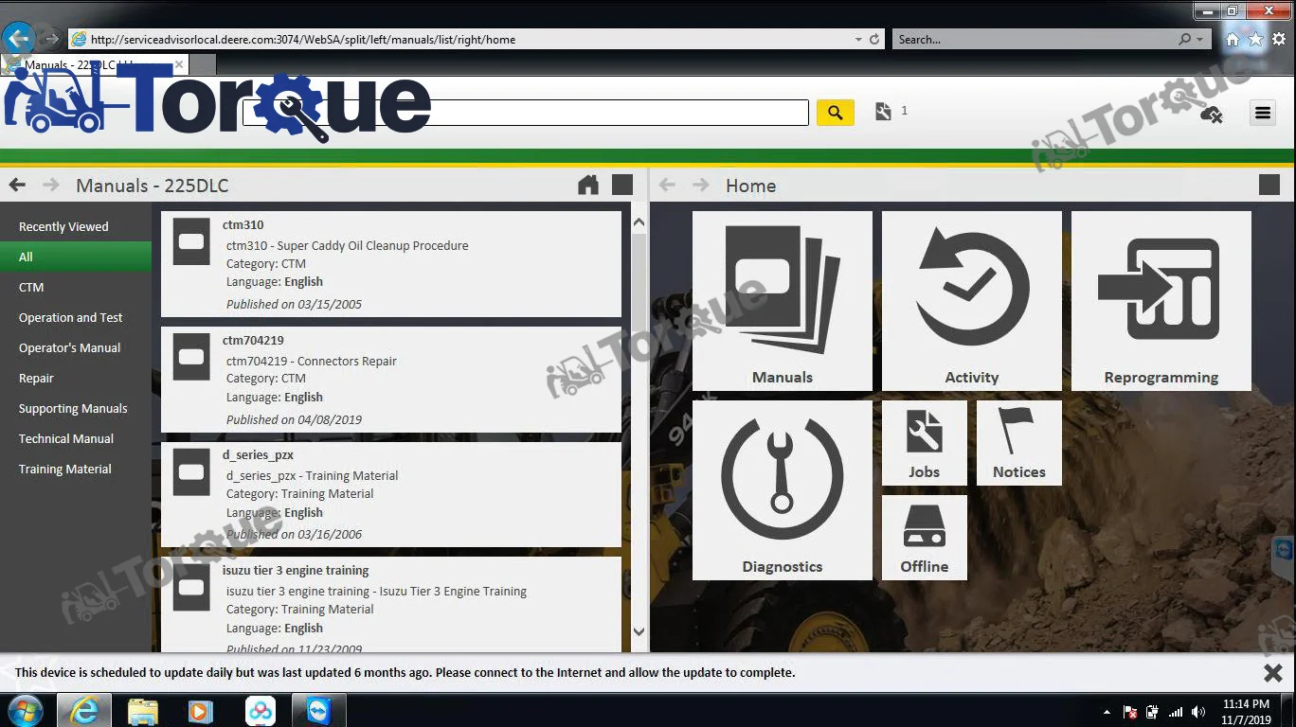Viewport: 1296px width, 727px height.
Task: Open the d_series_pzx manual title
Action: [258, 455]
